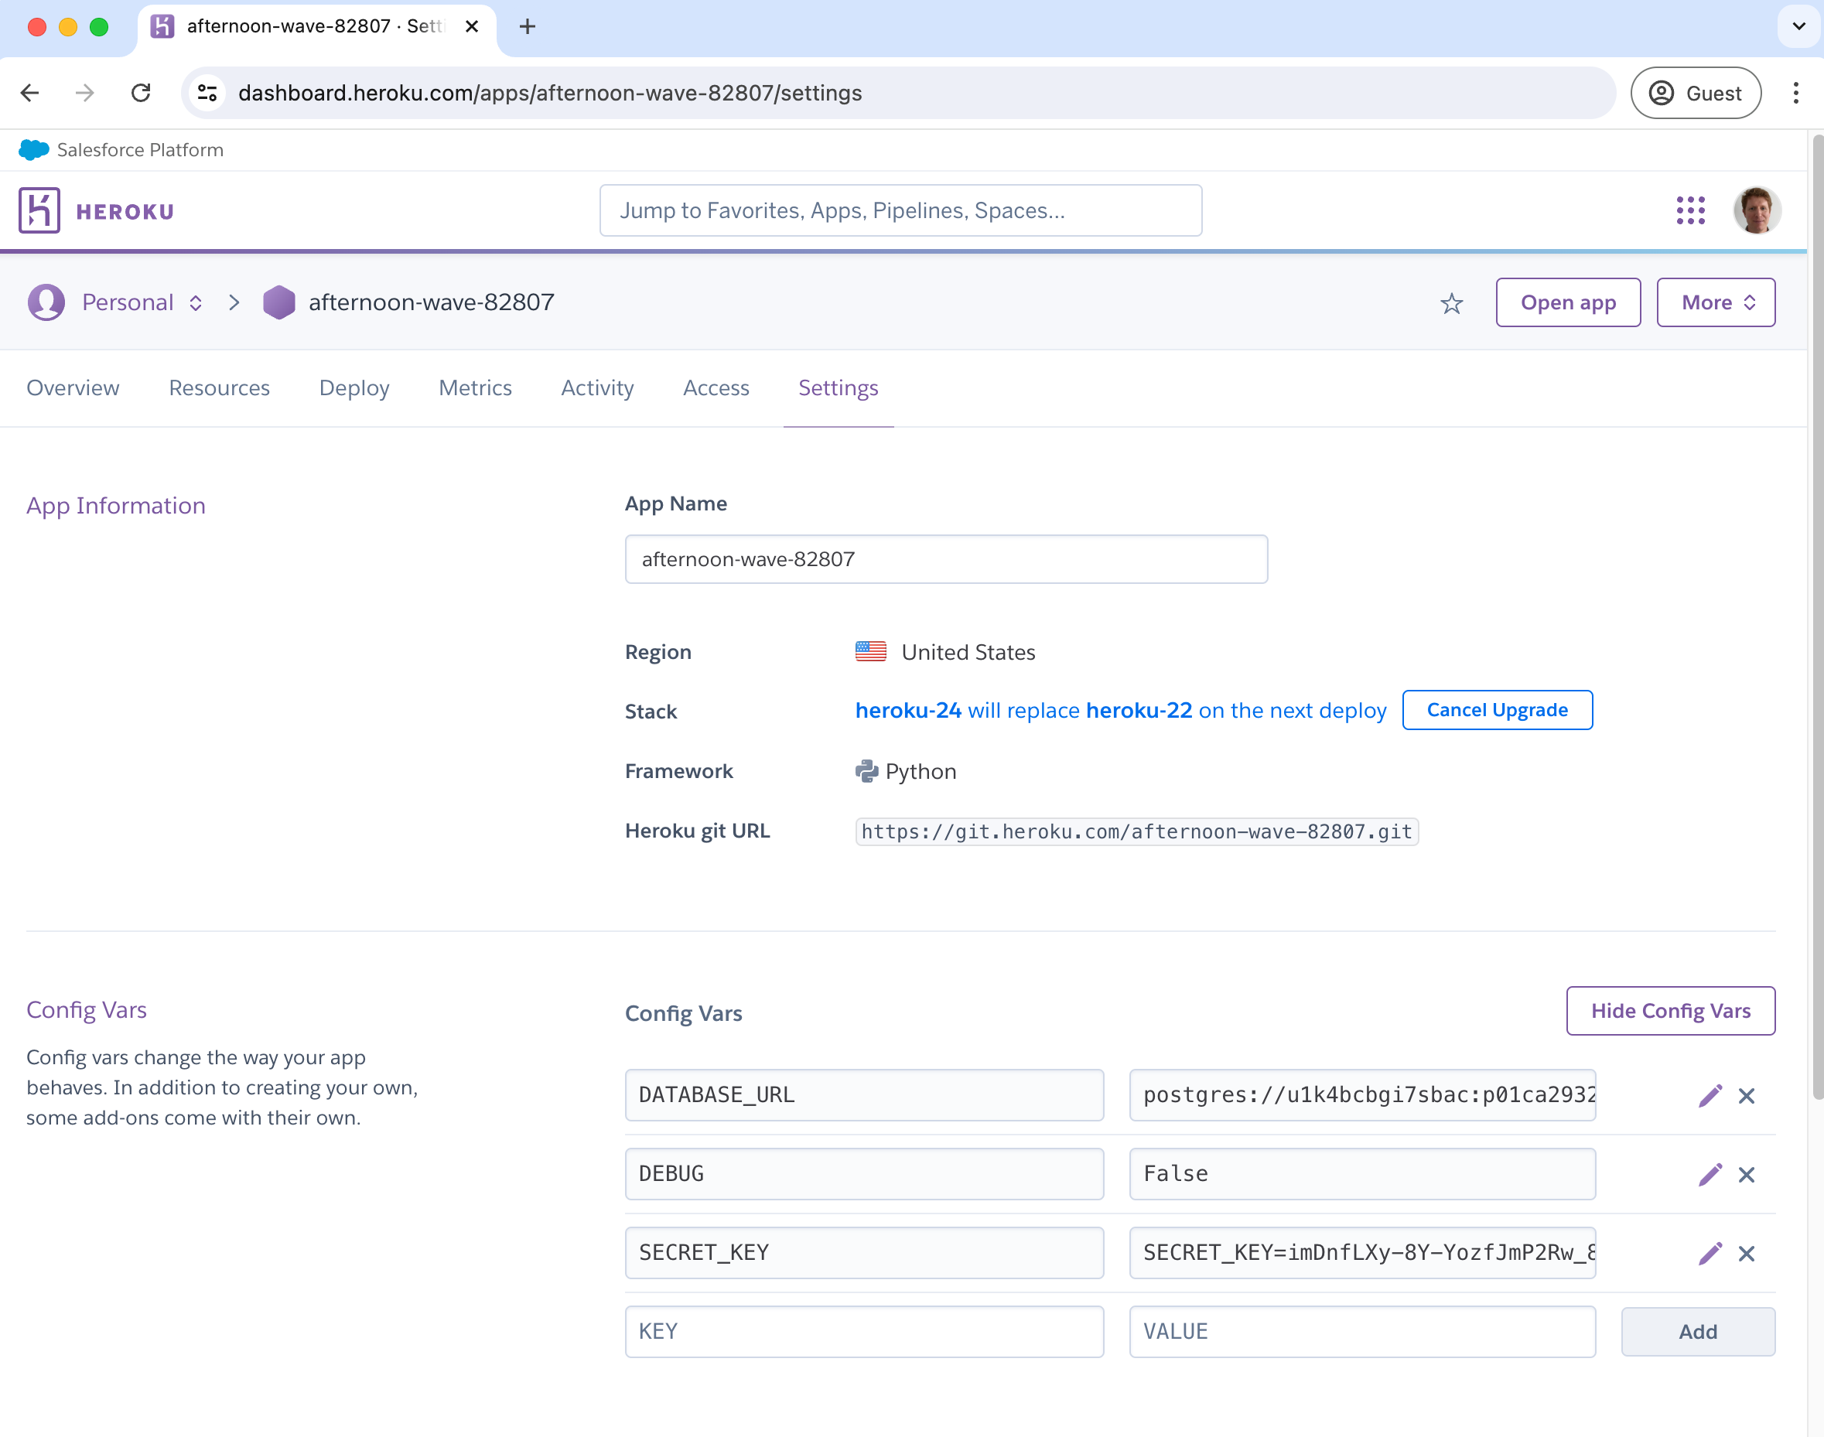
Task: Open the Guest profile button
Action: pos(1696,93)
